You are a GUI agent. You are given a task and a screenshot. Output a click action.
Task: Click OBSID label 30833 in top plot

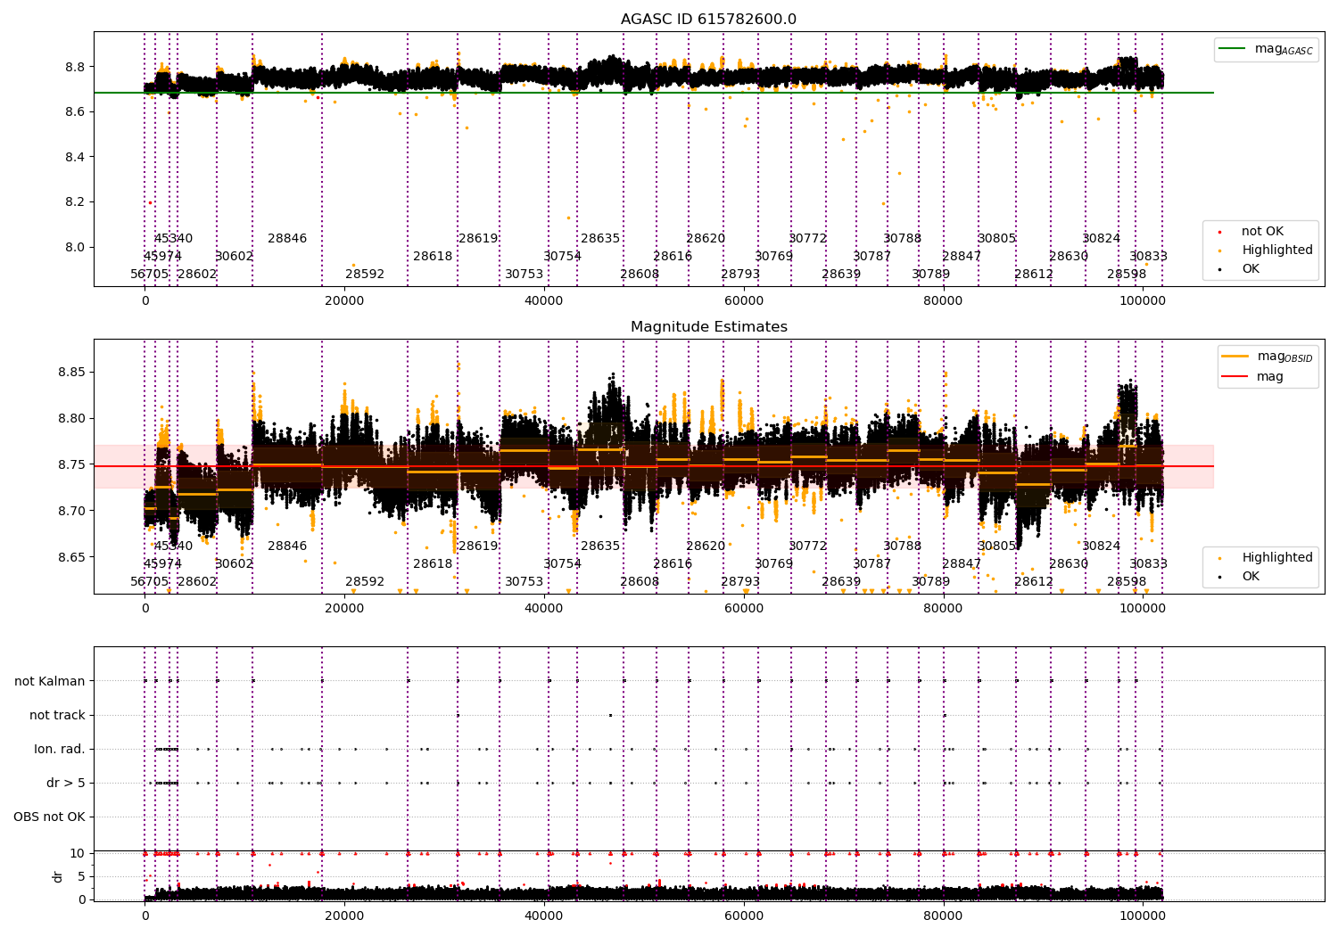[1149, 257]
